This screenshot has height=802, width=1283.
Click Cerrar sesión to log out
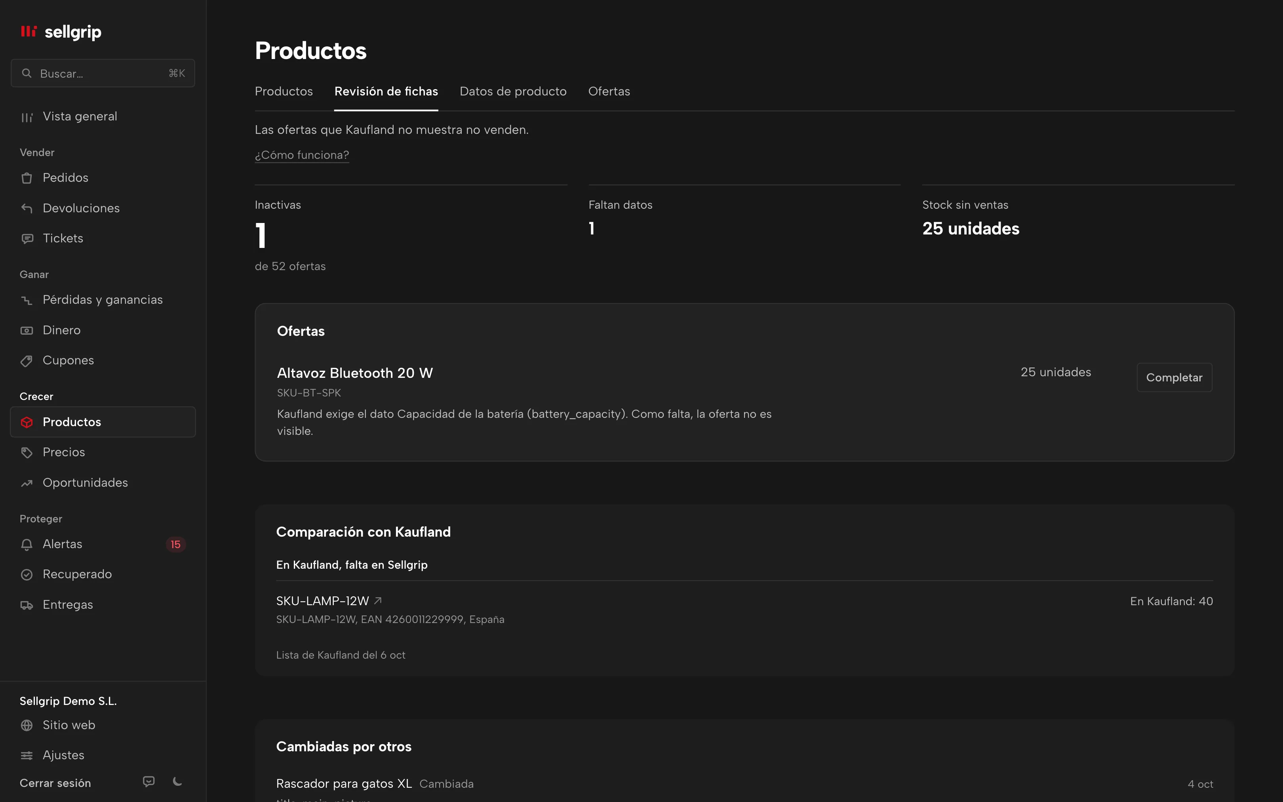click(x=55, y=783)
